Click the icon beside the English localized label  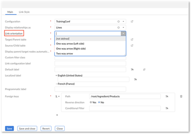click(135, 79)
